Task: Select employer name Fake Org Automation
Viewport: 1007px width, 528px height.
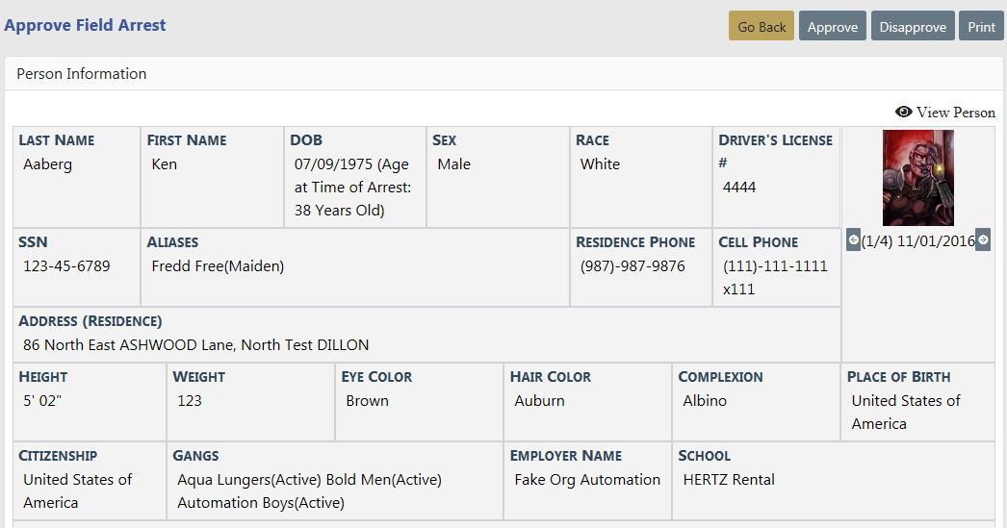Action: (587, 480)
